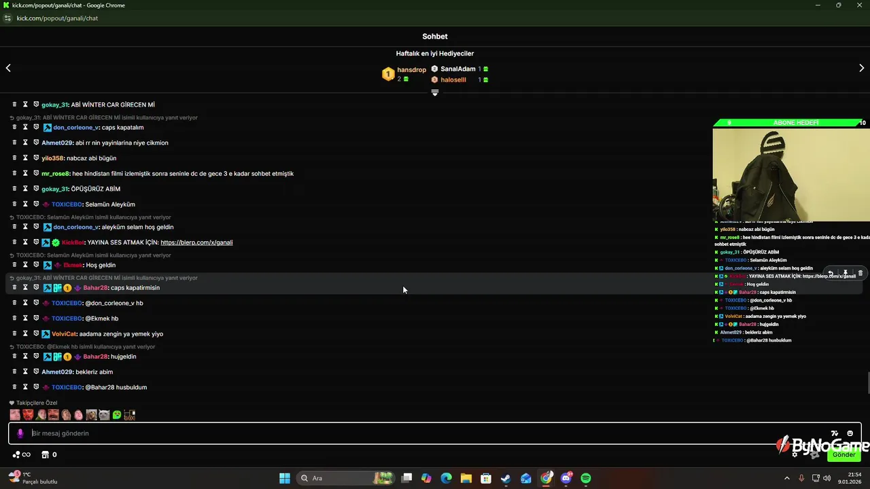Viewport: 870px width, 489px height.
Task: Insert the gray cat emote
Action: click(x=104, y=415)
